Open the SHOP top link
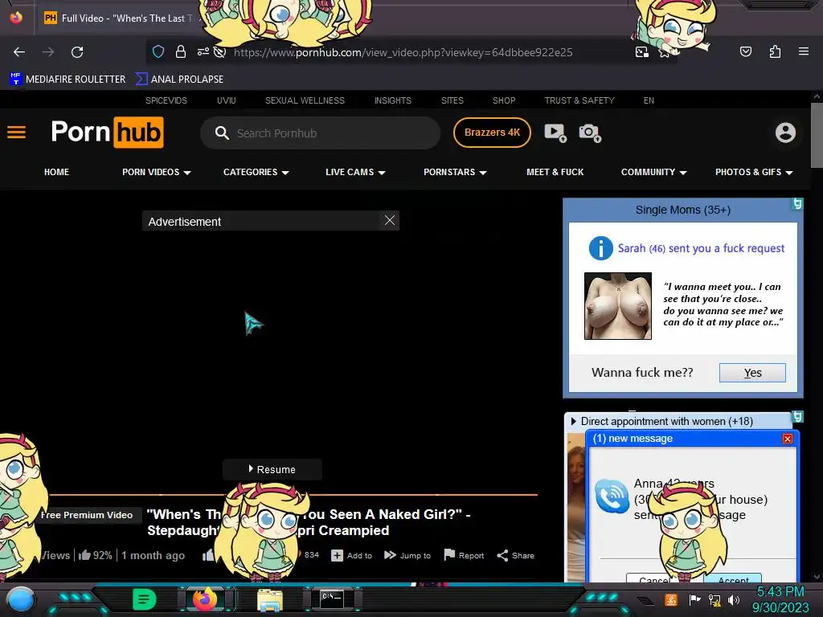This screenshot has height=617, width=823. (504, 100)
